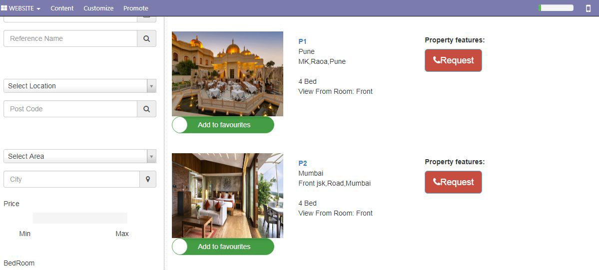Click Request button for Pune property
This screenshot has width=599, height=270.
pyautogui.click(x=453, y=60)
